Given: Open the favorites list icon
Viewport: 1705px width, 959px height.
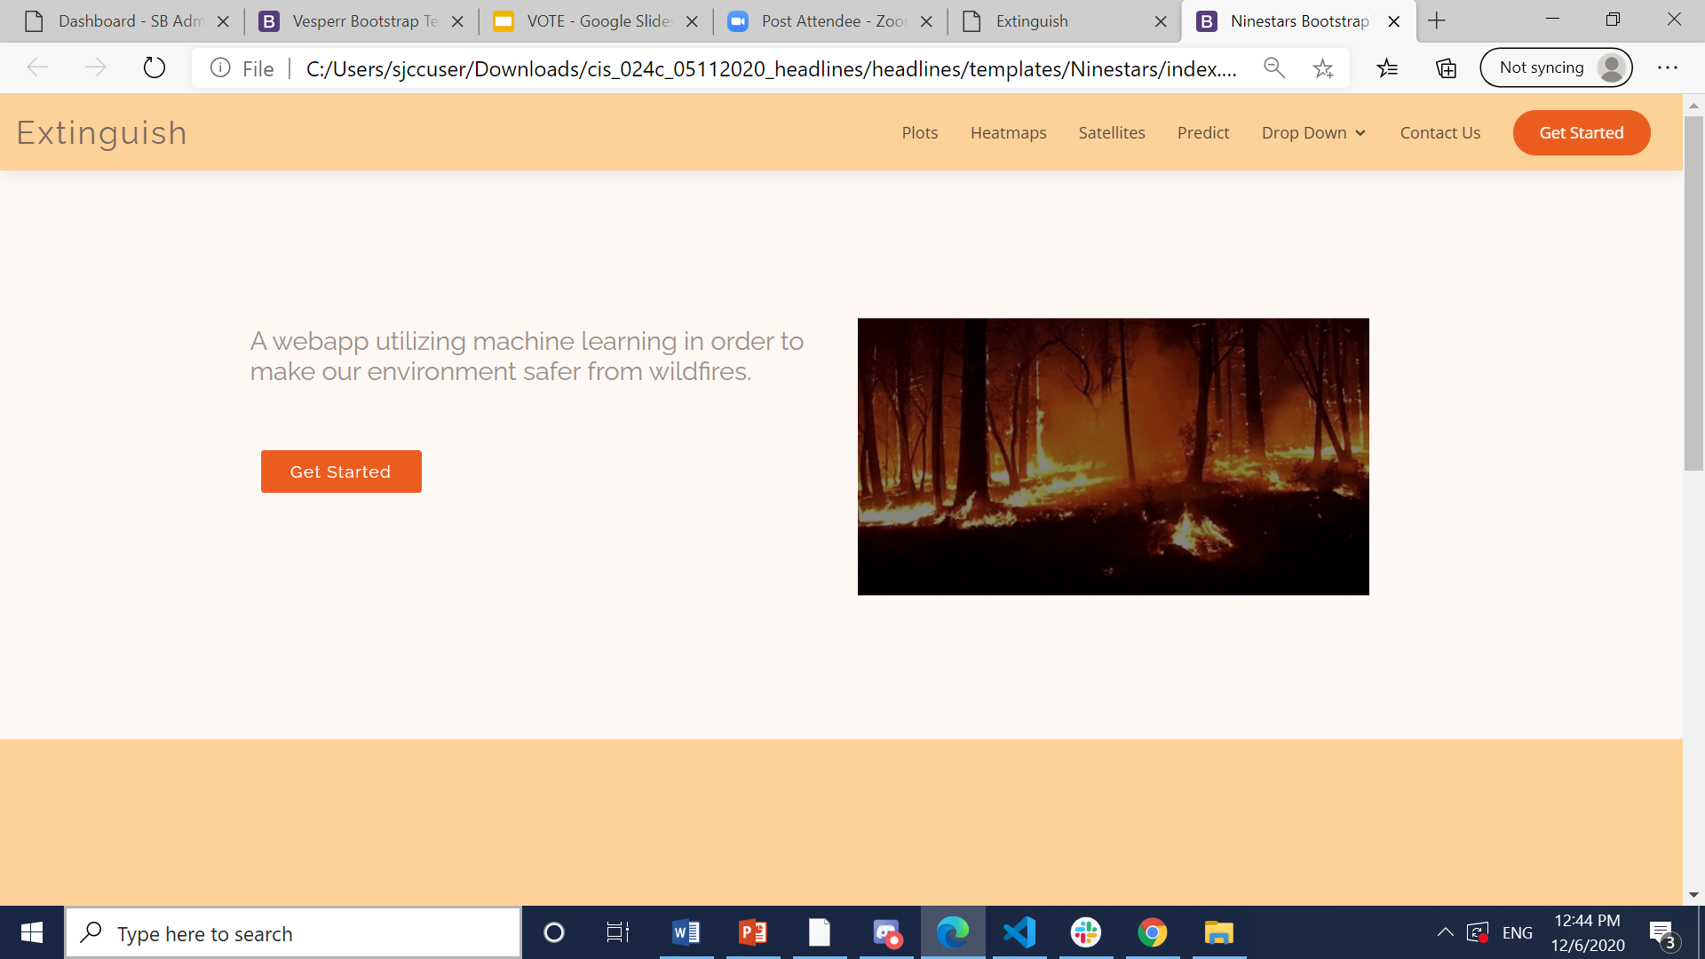Looking at the screenshot, I should click(1387, 68).
